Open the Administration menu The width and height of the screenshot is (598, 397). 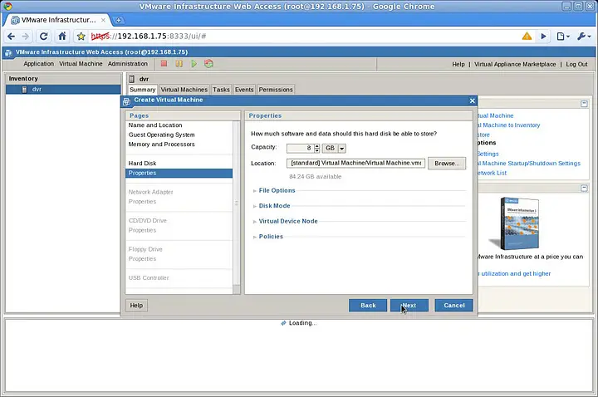128,64
